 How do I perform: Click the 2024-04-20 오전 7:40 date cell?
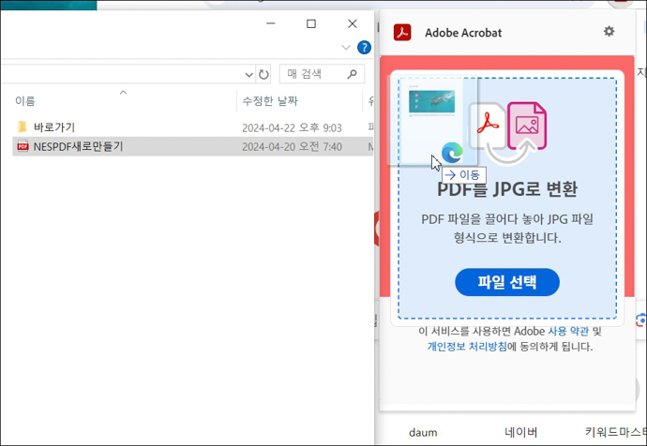click(x=292, y=147)
